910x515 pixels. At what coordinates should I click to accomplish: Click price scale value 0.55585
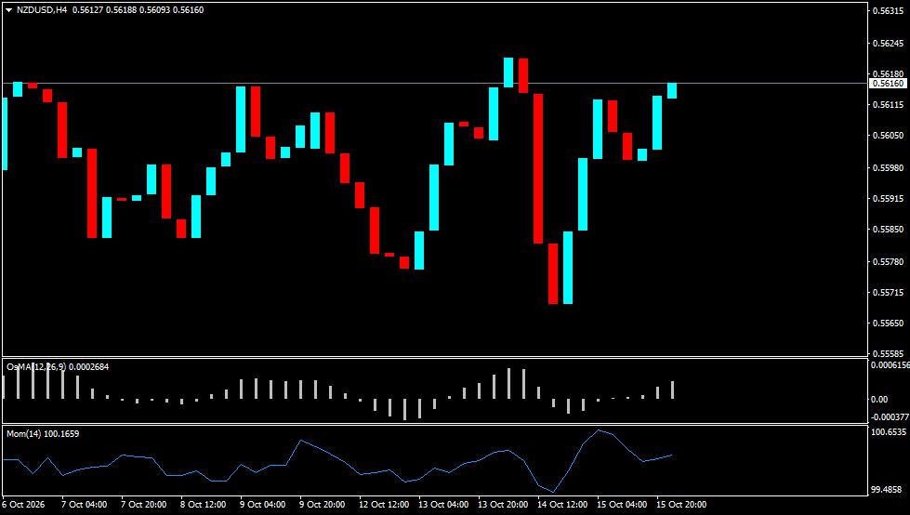pyautogui.click(x=888, y=353)
